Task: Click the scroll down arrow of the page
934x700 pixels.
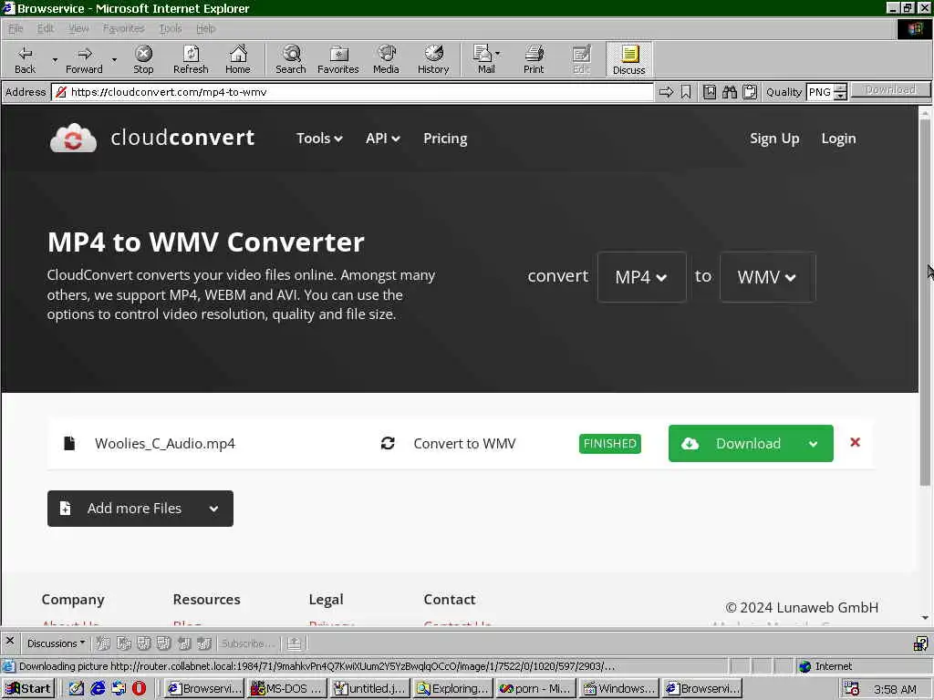Action: pos(925,619)
